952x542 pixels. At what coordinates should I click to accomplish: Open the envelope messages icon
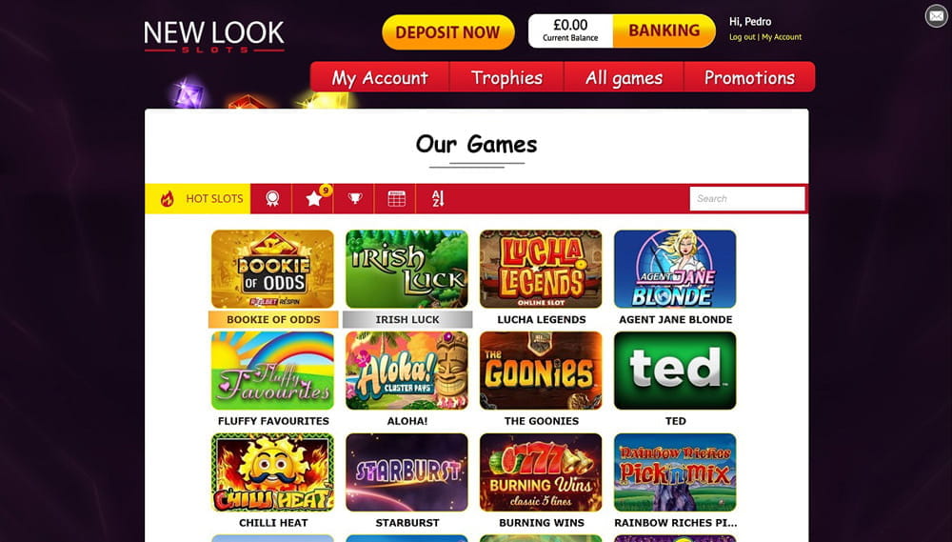pos(936,16)
